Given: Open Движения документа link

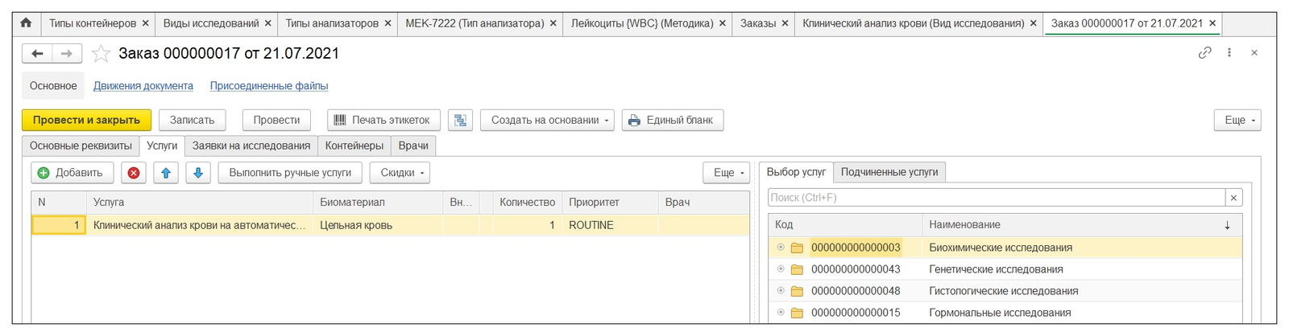Looking at the screenshot, I should point(143,86).
